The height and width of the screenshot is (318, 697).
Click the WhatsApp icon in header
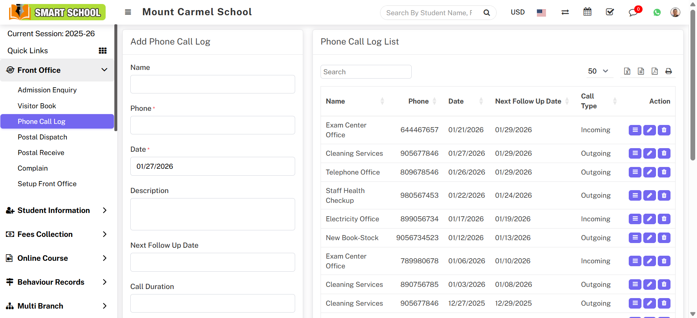pos(657,12)
